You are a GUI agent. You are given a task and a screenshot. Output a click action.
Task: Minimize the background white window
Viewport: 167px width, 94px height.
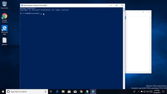(138, 12)
